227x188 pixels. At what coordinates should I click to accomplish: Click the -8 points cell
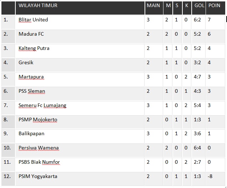tap(211, 177)
